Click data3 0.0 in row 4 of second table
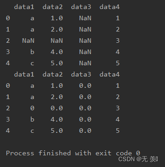165x167 pixels. tap(85, 131)
